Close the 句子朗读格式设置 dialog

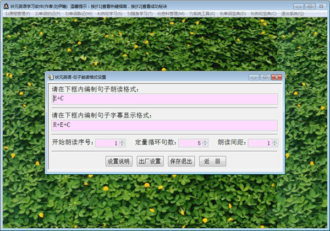point(277,77)
